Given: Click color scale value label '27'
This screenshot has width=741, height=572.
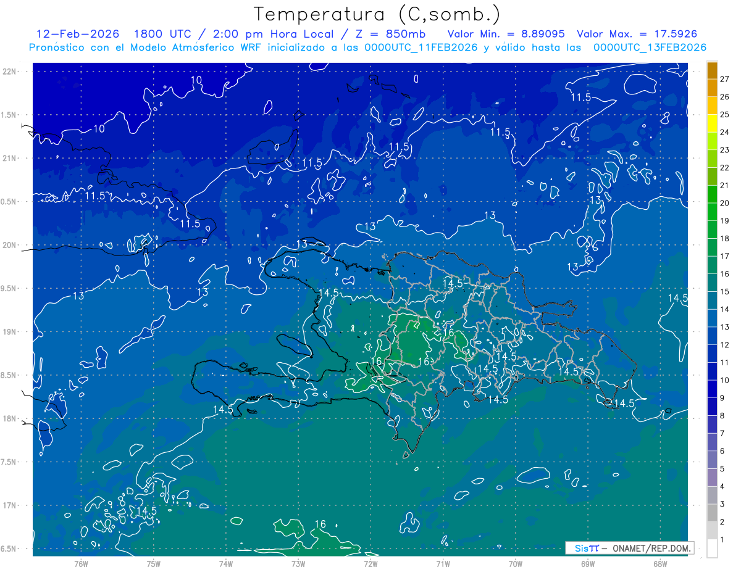Looking at the screenshot, I should pos(725,79).
